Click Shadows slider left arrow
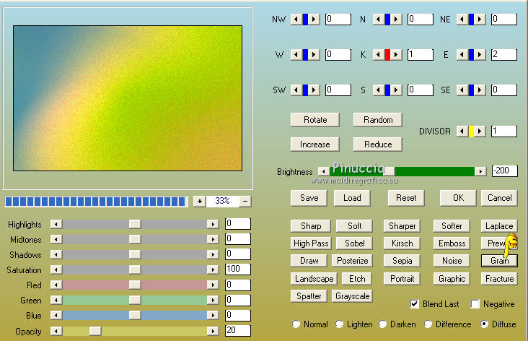 (x=56, y=254)
